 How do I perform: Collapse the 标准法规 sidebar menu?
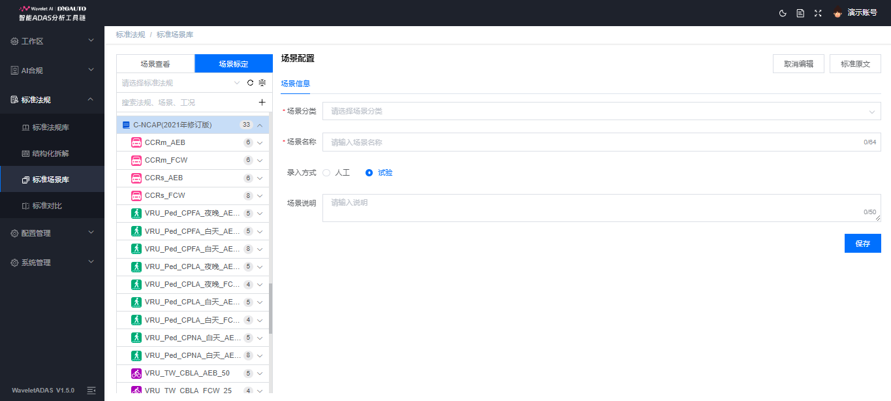pos(91,99)
